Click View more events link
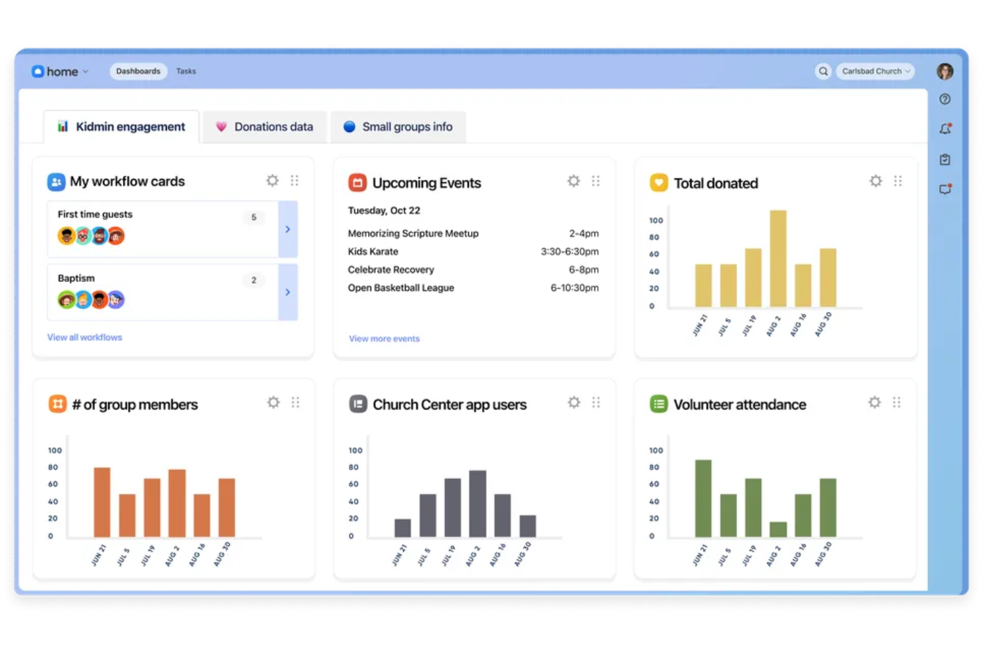Image resolution: width=983 pixels, height=655 pixels. coord(384,338)
